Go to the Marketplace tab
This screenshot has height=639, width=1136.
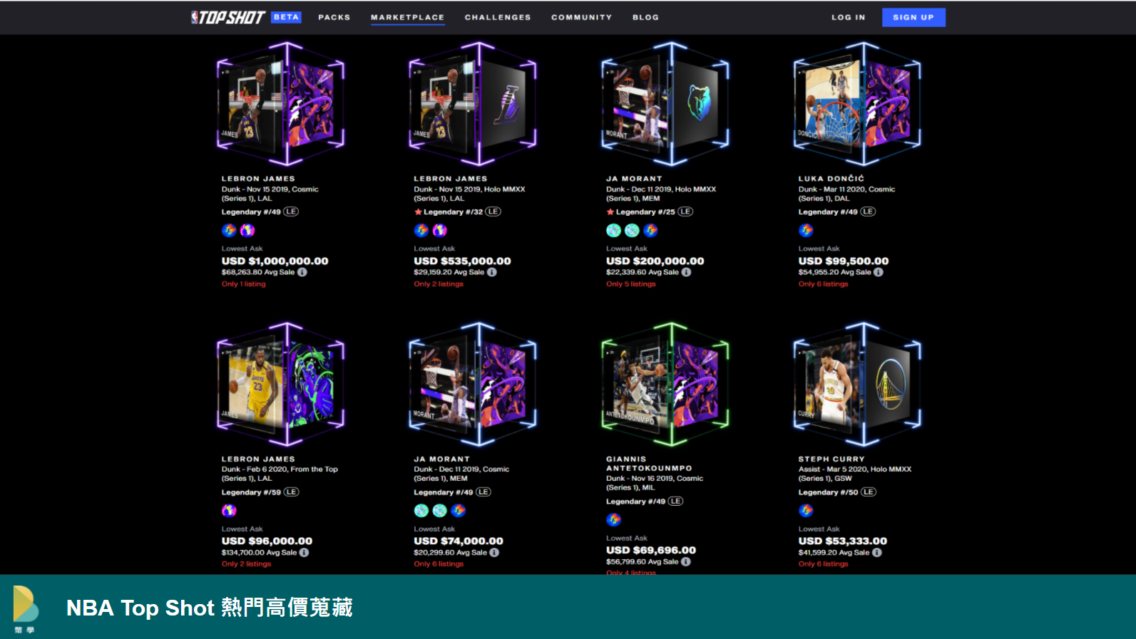(407, 17)
